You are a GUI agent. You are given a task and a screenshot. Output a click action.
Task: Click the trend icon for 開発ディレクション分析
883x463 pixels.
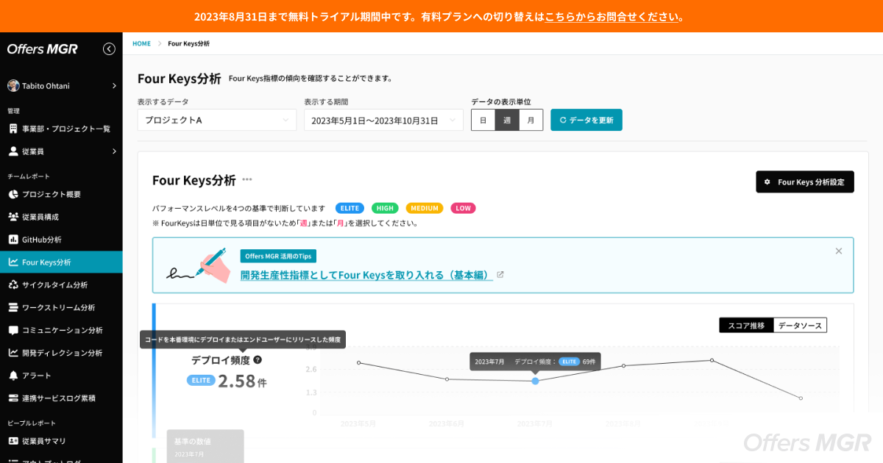pyautogui.click(x=13, y=353)
